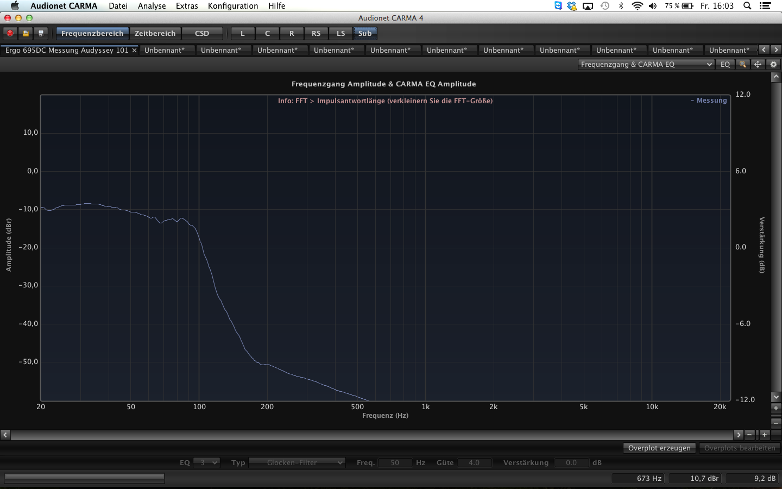Select the pan move-arrows tool icon
This screenshot has height=489, width=782.
tap(758, 64)
